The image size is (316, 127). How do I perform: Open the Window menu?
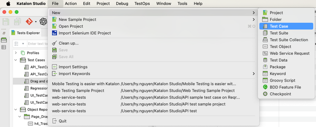[164, 3]
